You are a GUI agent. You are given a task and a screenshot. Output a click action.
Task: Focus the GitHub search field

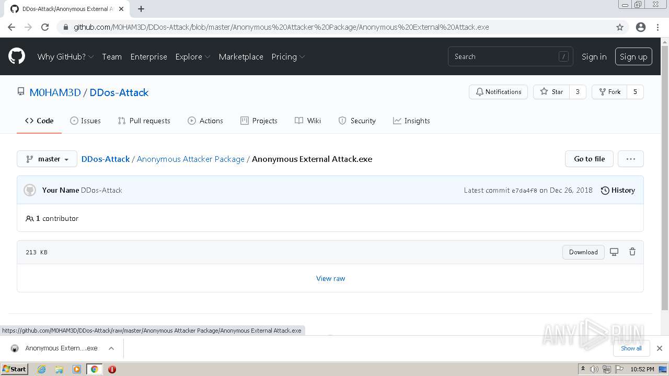(511, 56)
